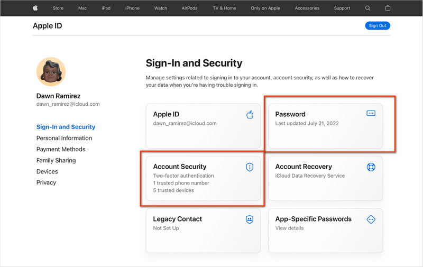Click "View details" under App-Specific Passwords
This screenshot has height=267, width=423.
(289, 228)
